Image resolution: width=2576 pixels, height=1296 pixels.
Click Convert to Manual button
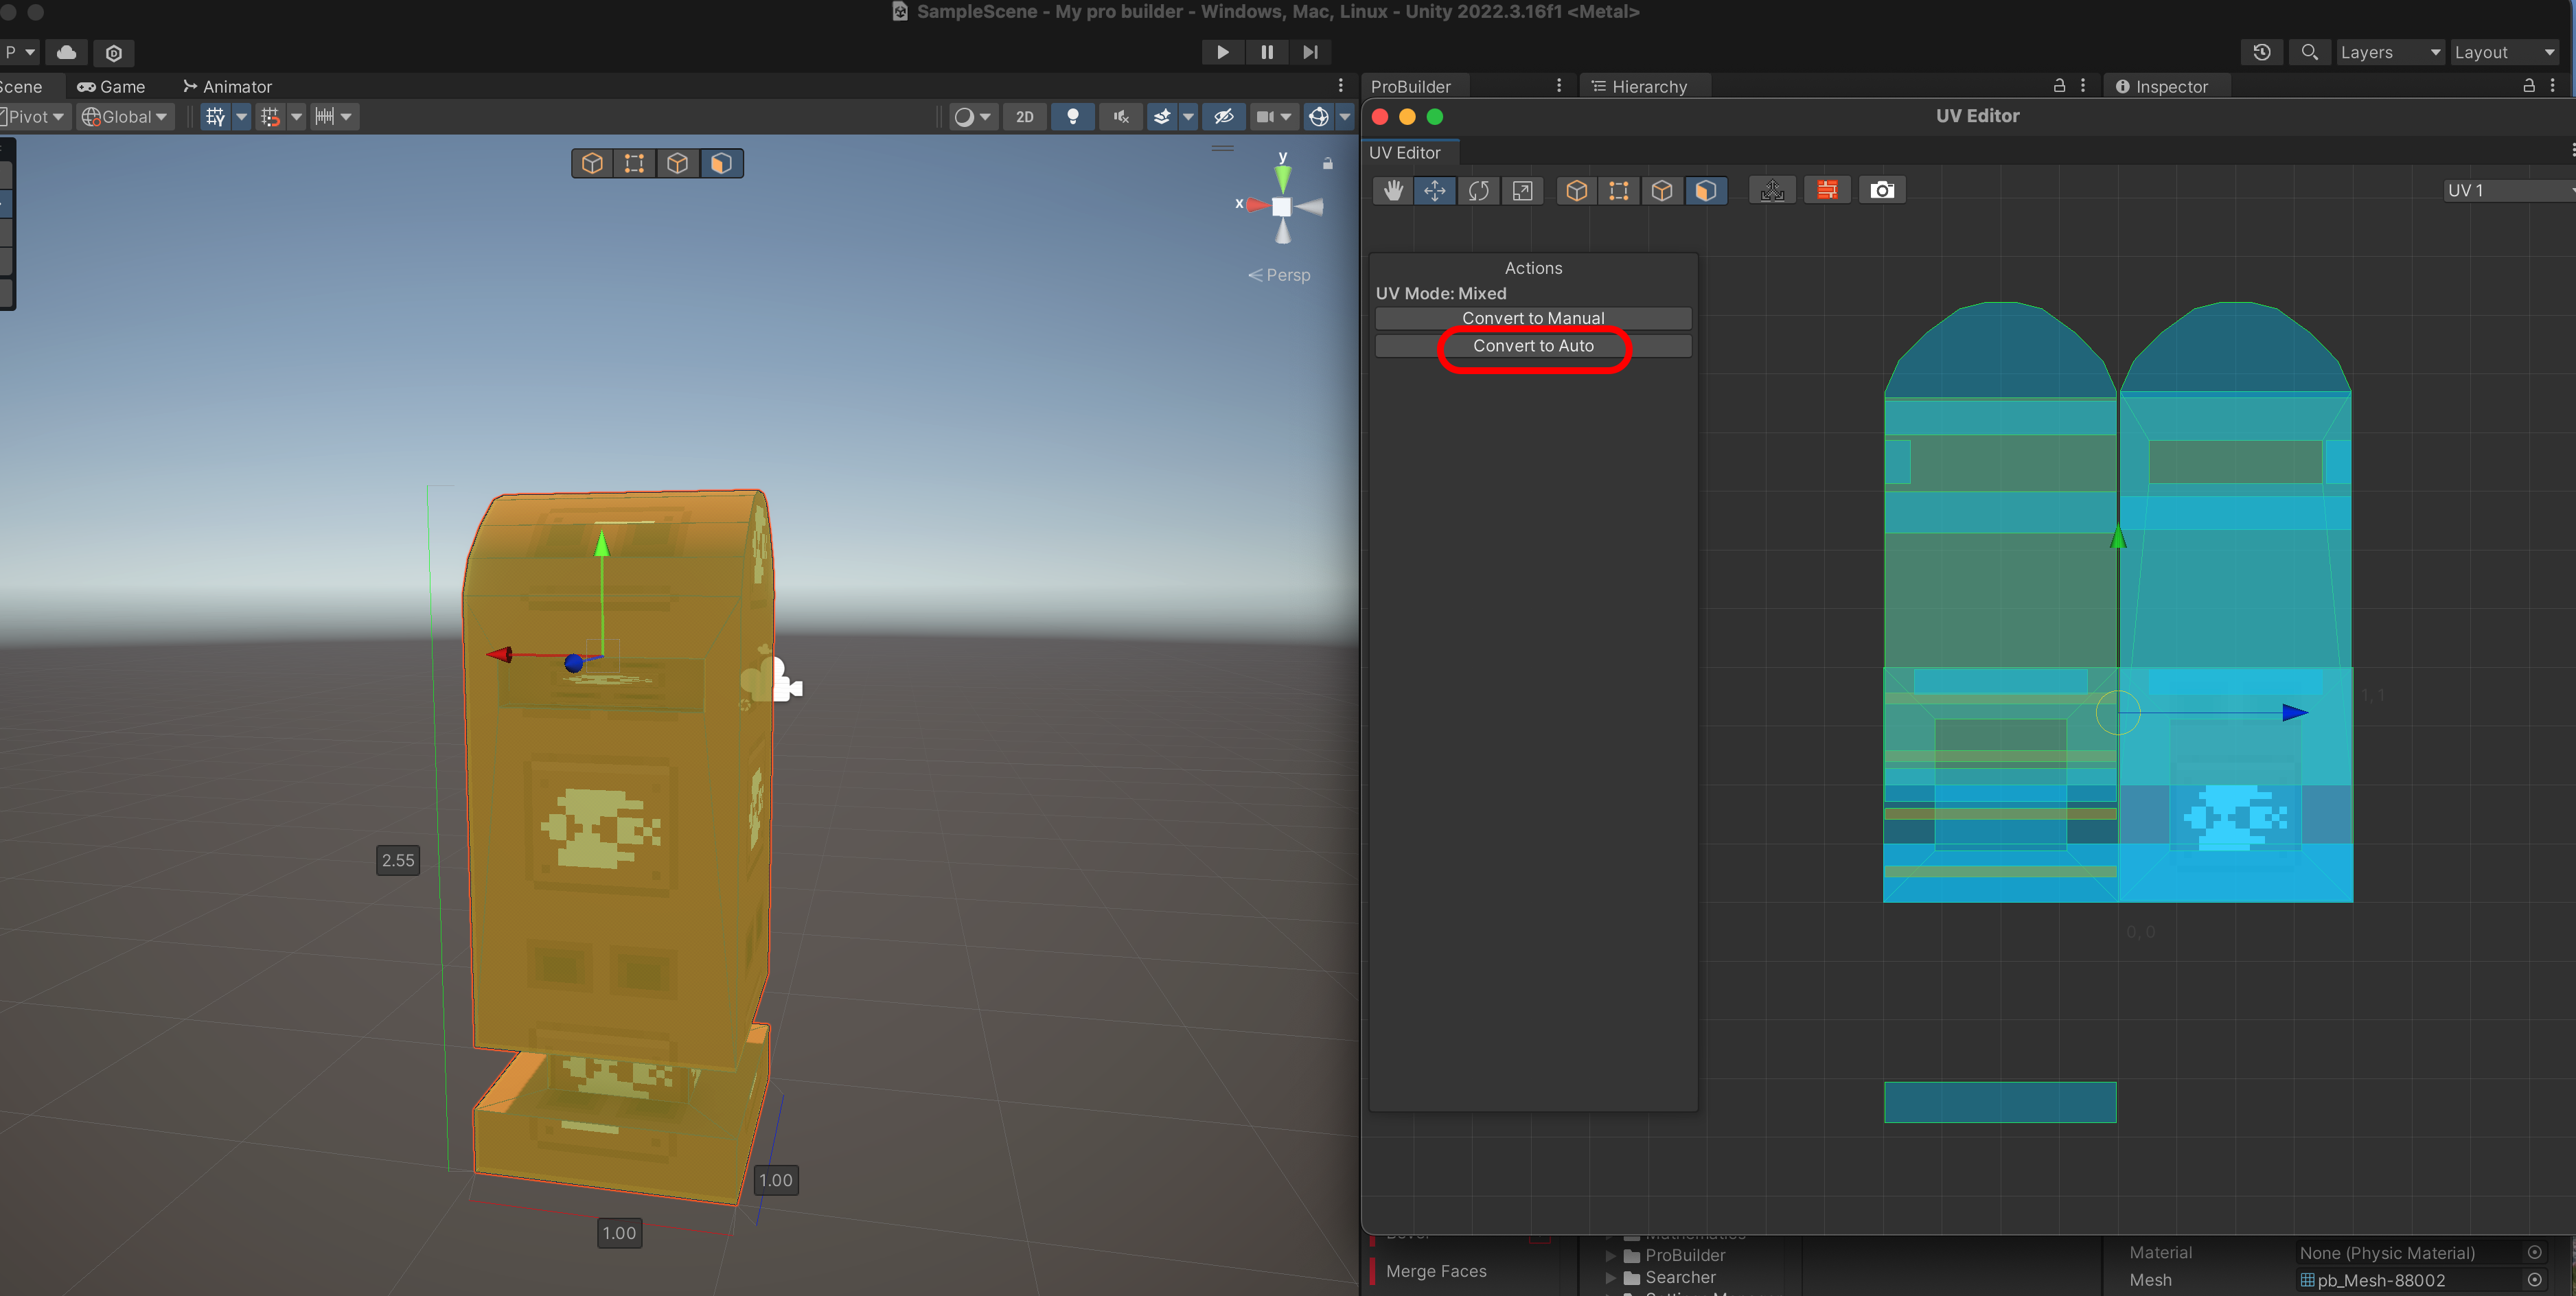(x=1532, y=318)
